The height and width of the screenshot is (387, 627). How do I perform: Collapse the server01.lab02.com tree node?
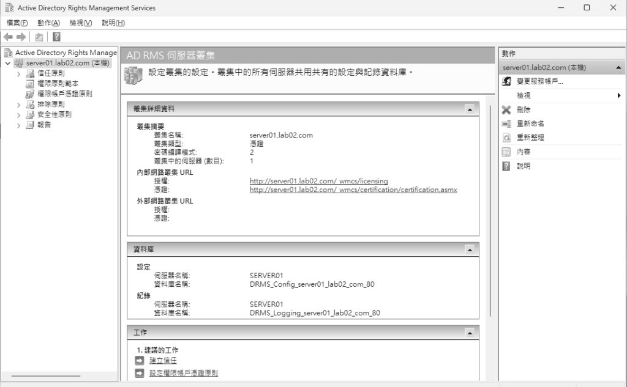point(7,63)
